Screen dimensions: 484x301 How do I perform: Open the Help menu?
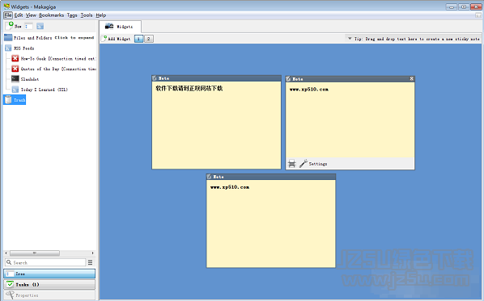101,15
